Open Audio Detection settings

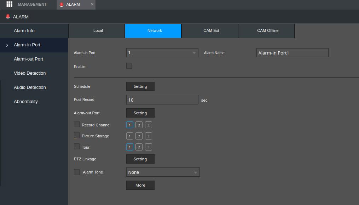click(x=34, y=87)
